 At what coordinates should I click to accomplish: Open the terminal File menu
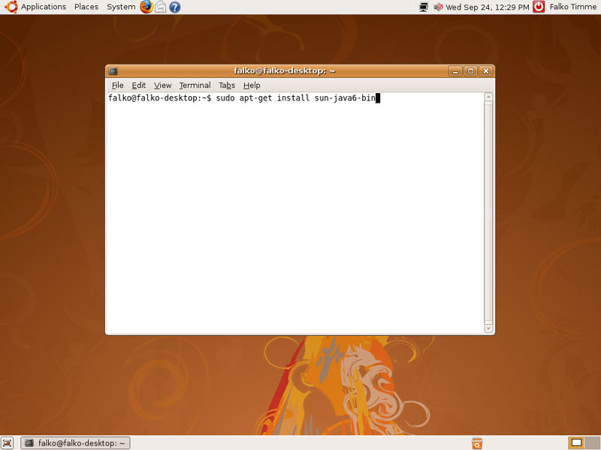pyautogui.click(x=117, y=85)
